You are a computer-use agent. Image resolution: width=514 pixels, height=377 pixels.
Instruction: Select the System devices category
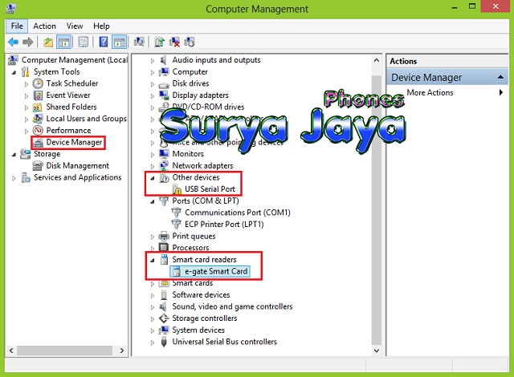click(198, 330)
